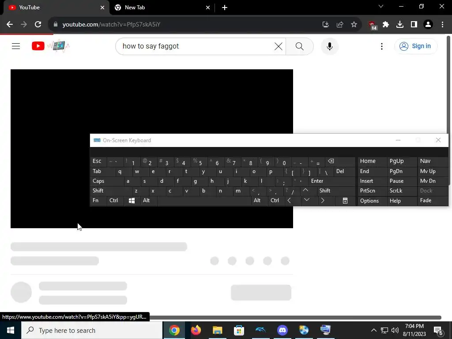Click the space bar on On-Screen Keyboard

coord(204,201)
